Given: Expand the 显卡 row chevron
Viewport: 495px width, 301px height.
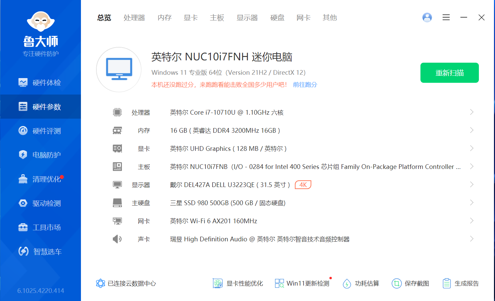Looking at the screenshot, I should [472, 148].
